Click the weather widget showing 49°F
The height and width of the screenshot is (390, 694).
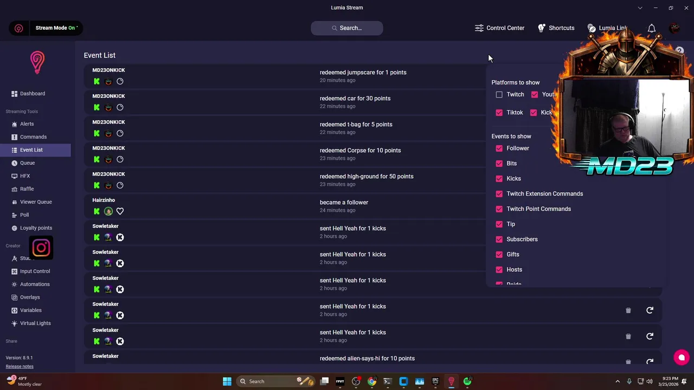pos(24,381)
